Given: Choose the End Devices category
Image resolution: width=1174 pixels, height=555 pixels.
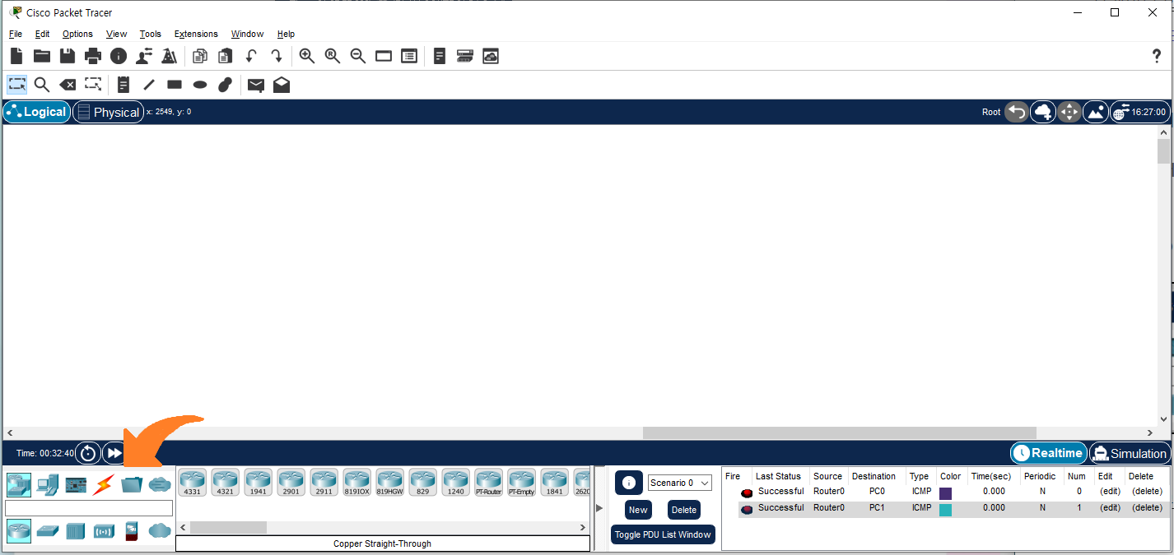Looking at the screenshot, I should 47,484.
